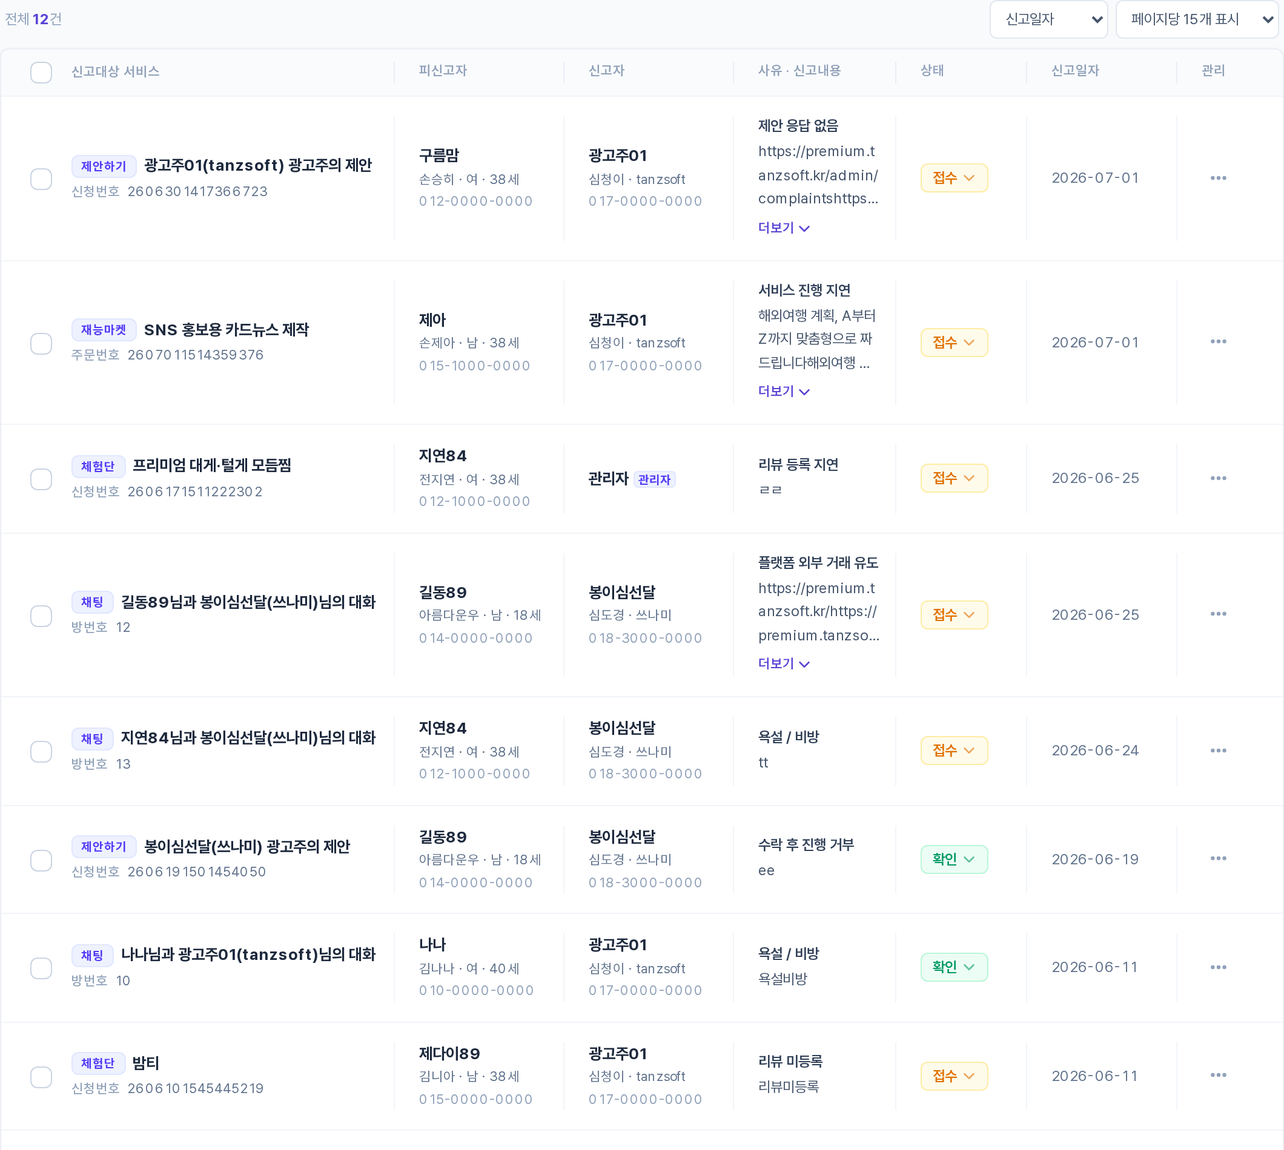Image resolution: width=1284 pixels, height=1150 pixels.
Task: Open the 밤티 service title
Action: (145, 1063)
